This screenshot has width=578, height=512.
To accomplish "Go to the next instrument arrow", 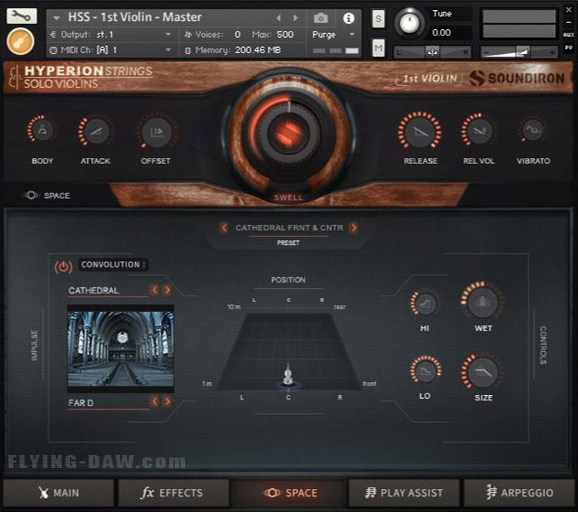I will tap(295, 18).
